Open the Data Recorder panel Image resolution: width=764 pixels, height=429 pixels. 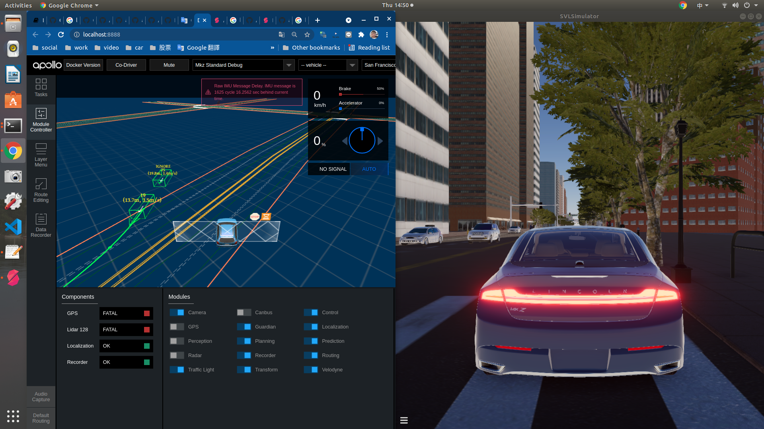41,225
